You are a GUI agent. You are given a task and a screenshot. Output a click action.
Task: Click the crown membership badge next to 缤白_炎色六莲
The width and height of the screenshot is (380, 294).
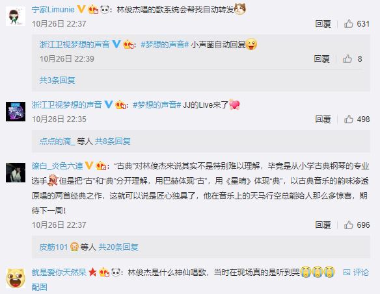click(101, 166)
